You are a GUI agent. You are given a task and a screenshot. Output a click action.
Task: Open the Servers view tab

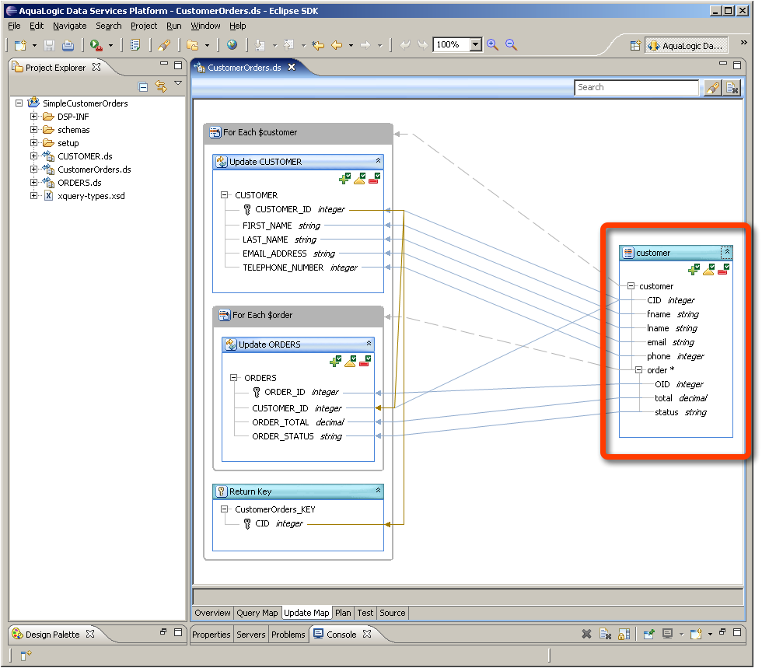tap(250, 635)
